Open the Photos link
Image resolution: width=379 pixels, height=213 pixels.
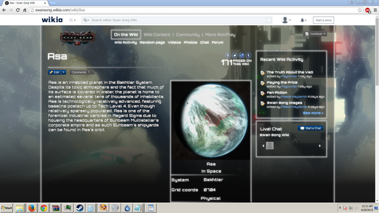pos(191,43)
